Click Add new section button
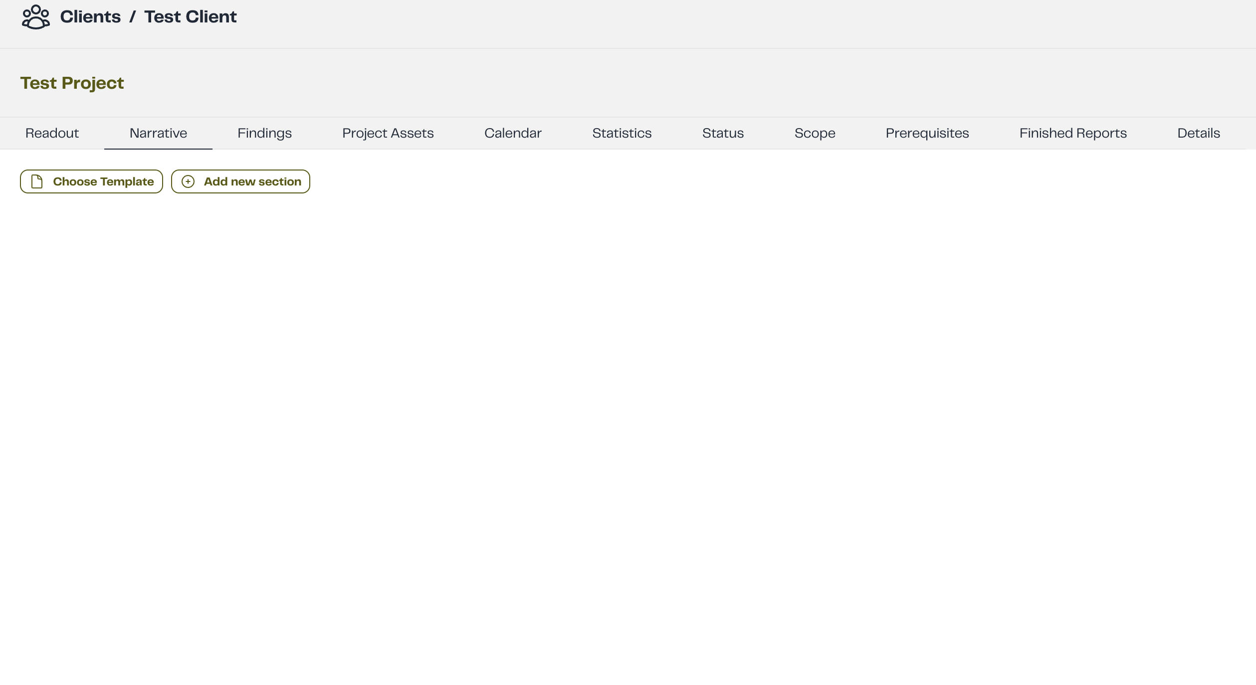Screen dimensions: 1256x685 pos(240,181)
